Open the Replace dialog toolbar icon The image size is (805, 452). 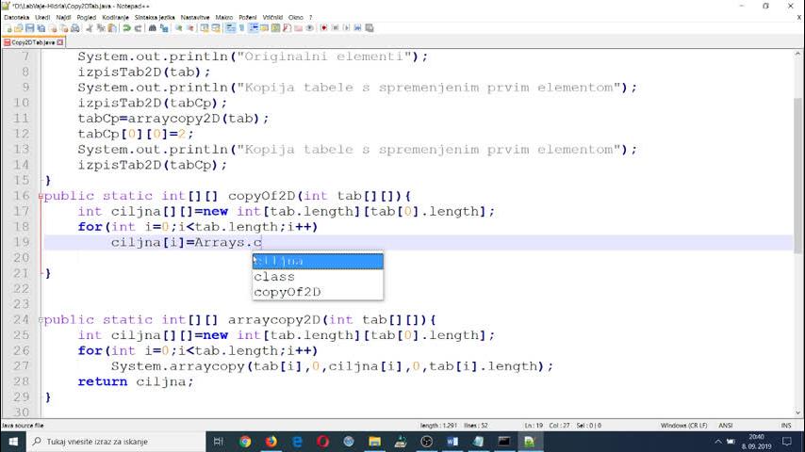[x=164, y=27]
